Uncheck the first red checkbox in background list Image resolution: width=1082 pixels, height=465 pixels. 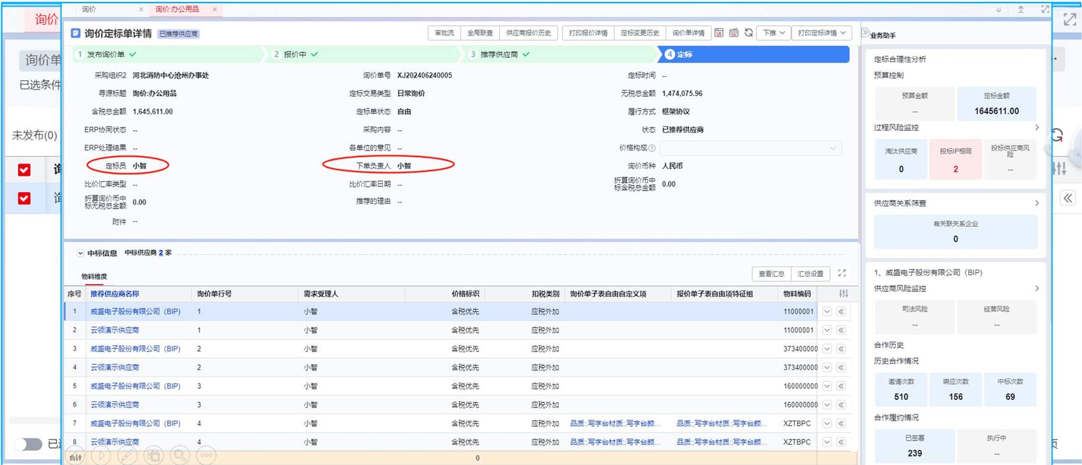(24, 170)
